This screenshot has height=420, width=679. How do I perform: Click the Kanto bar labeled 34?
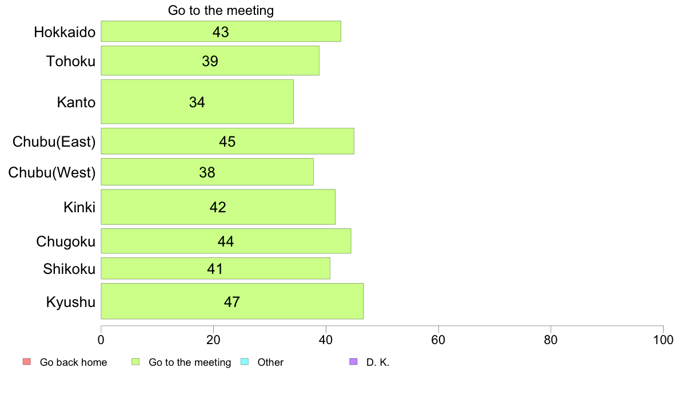(197, 102)
